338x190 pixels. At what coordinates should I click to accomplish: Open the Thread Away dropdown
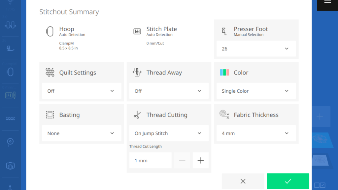[x=169, y=91]
